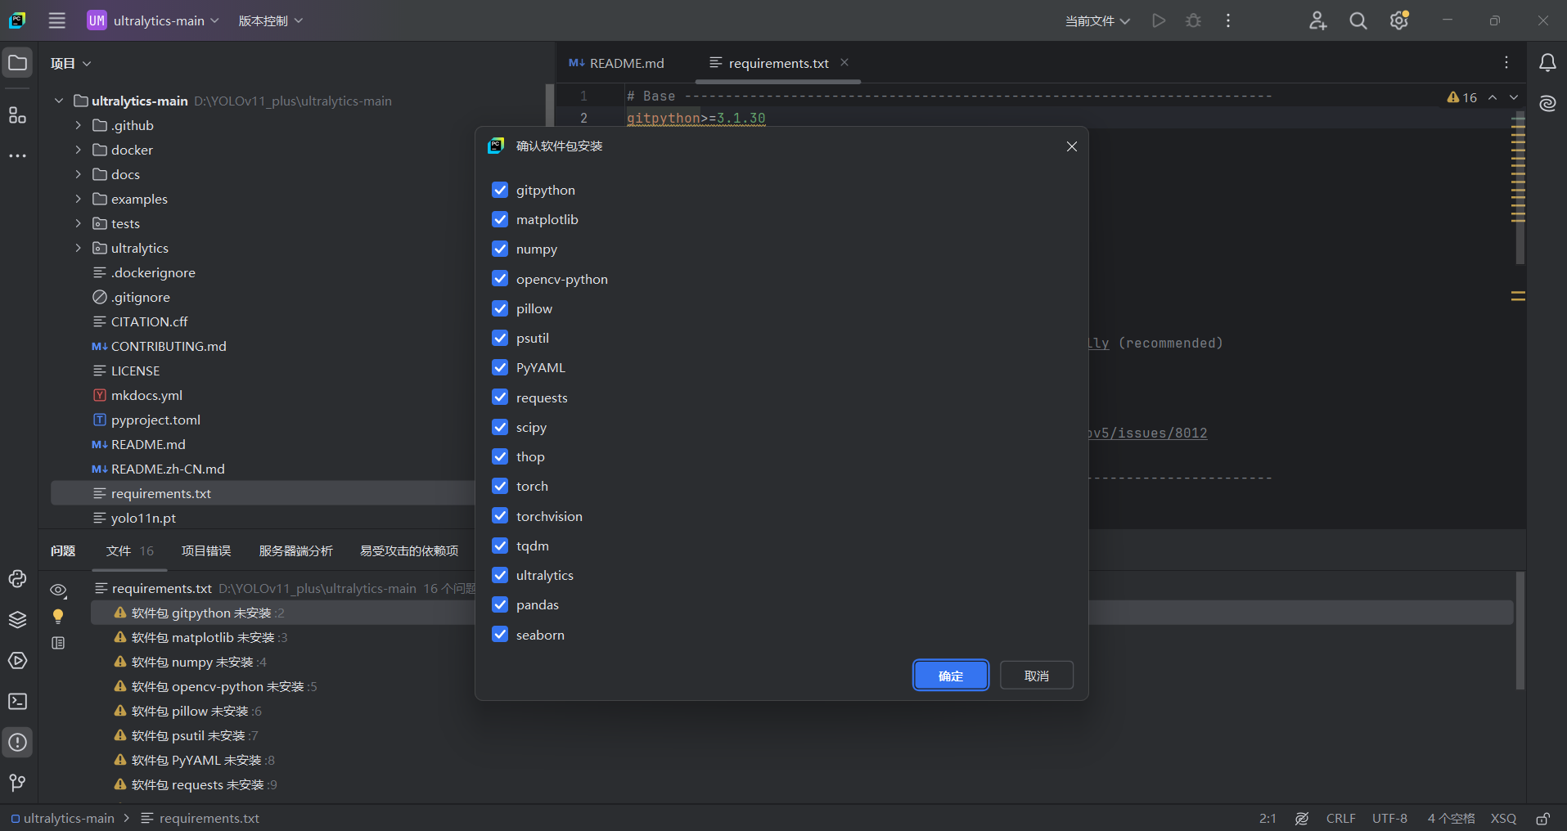The width and height of the screenshot is (1567, 831).
Task: Open the Python Packages layers icon
Action: [x=17, y=620]
